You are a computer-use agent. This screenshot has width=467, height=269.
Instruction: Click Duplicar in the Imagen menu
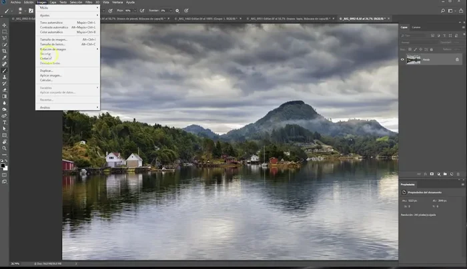click(x=46, y=70)
